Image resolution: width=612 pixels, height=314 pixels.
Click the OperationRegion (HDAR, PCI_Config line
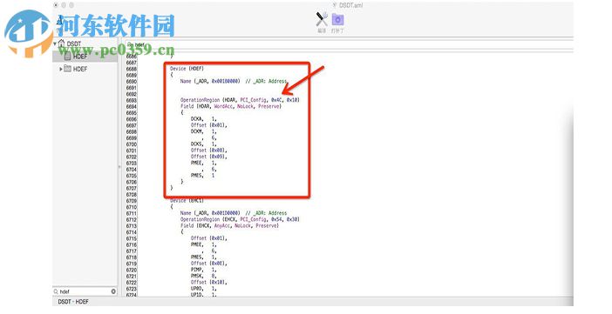[240, 100]
